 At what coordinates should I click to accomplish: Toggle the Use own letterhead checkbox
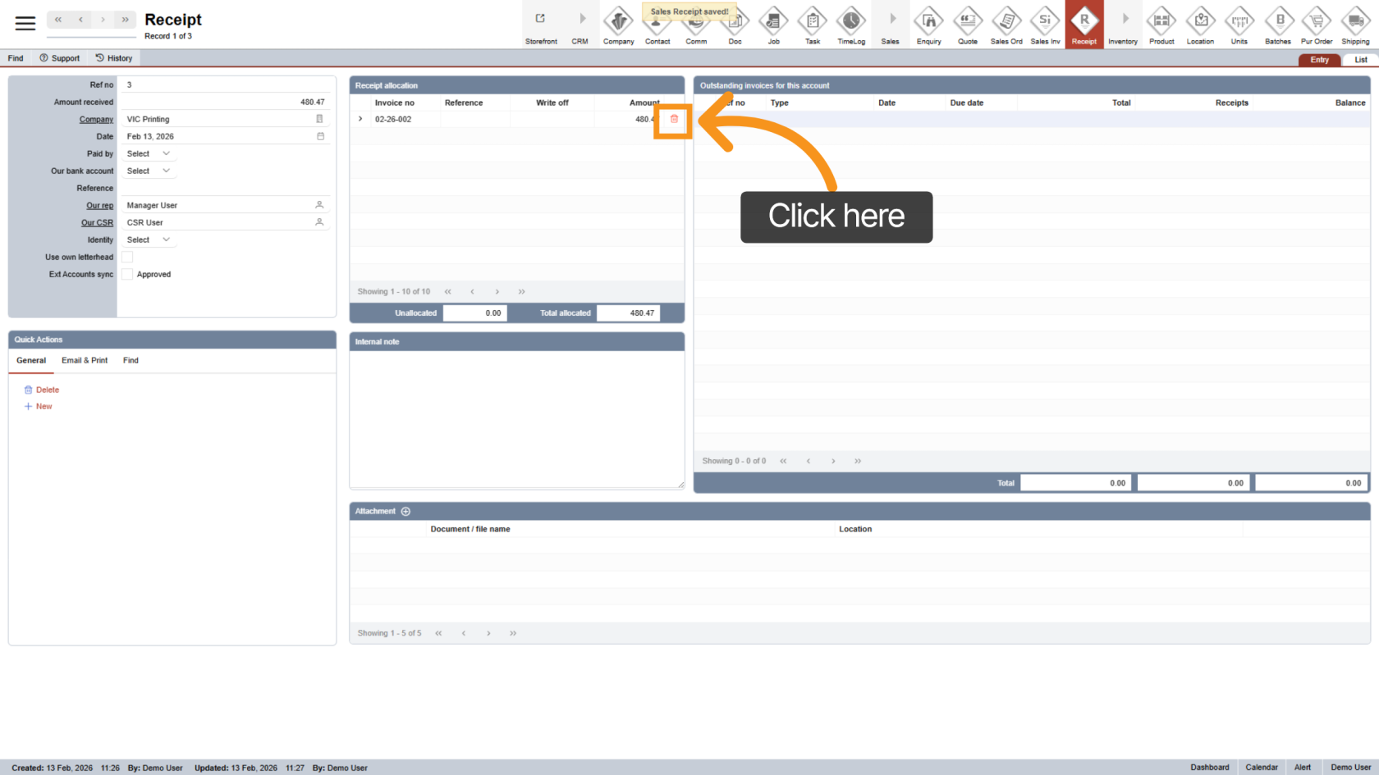(x=127, y=257)
